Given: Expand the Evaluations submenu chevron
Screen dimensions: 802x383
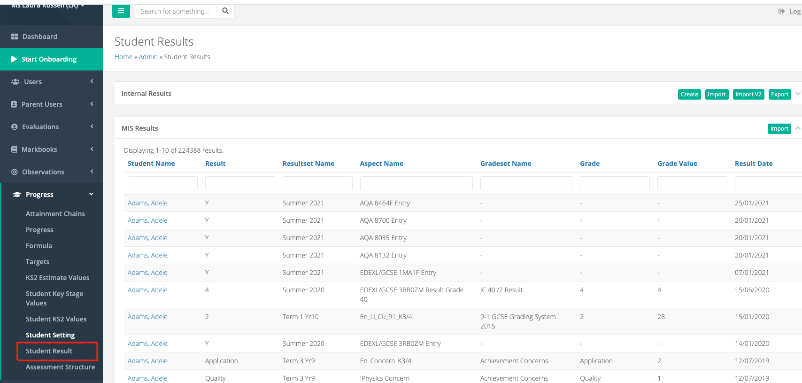Looking at the screenshot, I should coord(92,126).
